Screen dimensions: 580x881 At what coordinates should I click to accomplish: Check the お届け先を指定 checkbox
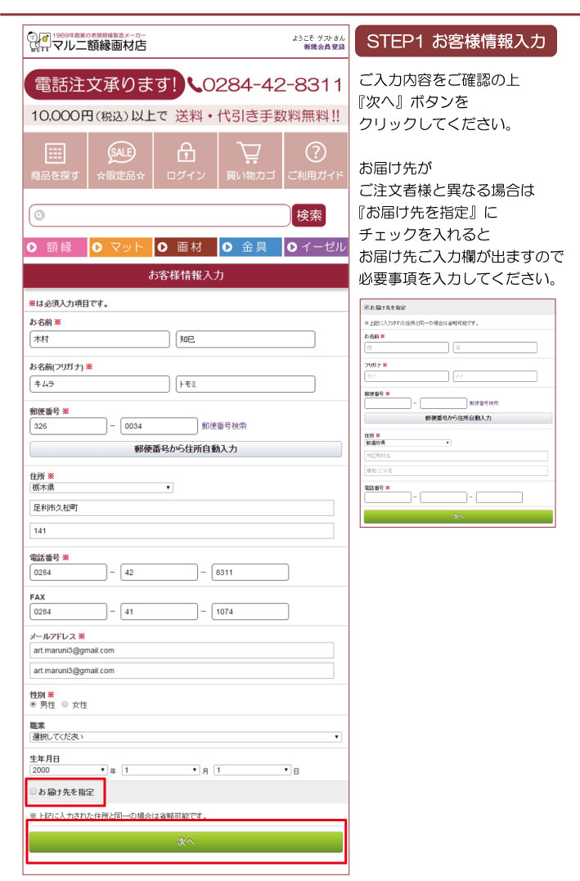[x=34, y=791]
